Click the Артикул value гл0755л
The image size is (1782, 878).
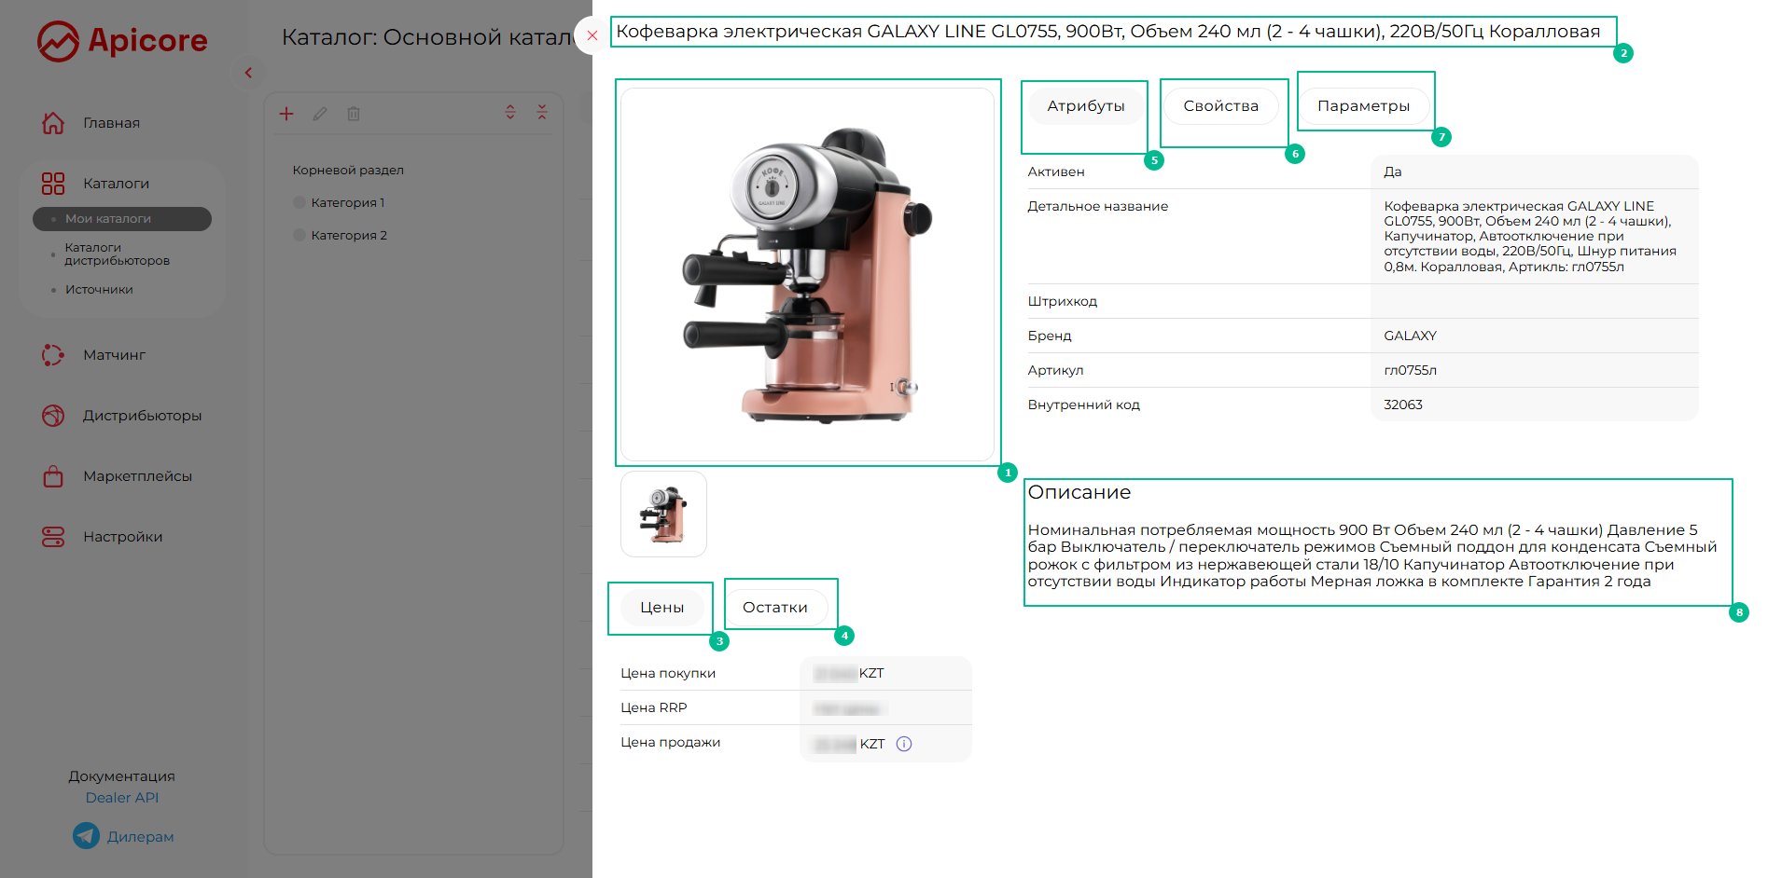[1410, 370]
